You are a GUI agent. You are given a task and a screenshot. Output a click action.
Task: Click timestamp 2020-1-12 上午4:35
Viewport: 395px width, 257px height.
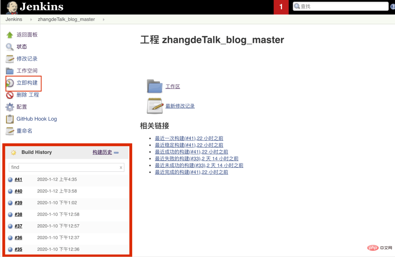[x=57, y=179]
